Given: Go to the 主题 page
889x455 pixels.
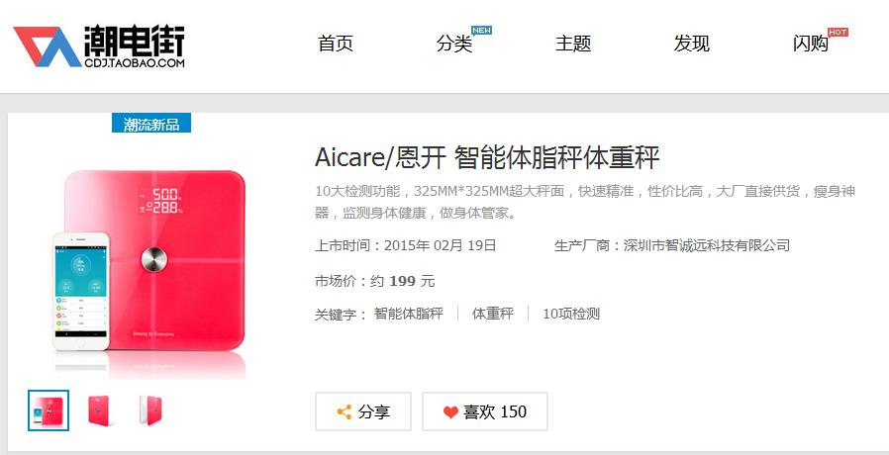Looking at the screenshot, I should click(573, 44).
